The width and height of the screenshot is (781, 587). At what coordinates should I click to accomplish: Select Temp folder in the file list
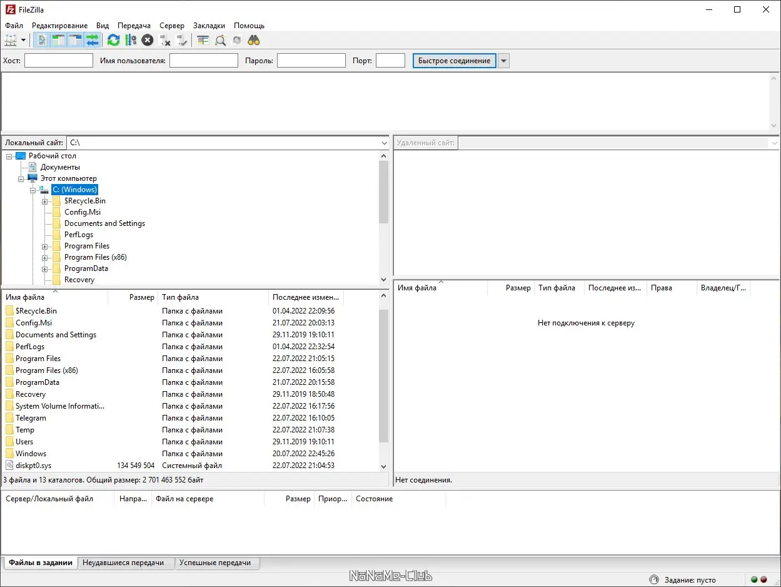coord(25,430)
